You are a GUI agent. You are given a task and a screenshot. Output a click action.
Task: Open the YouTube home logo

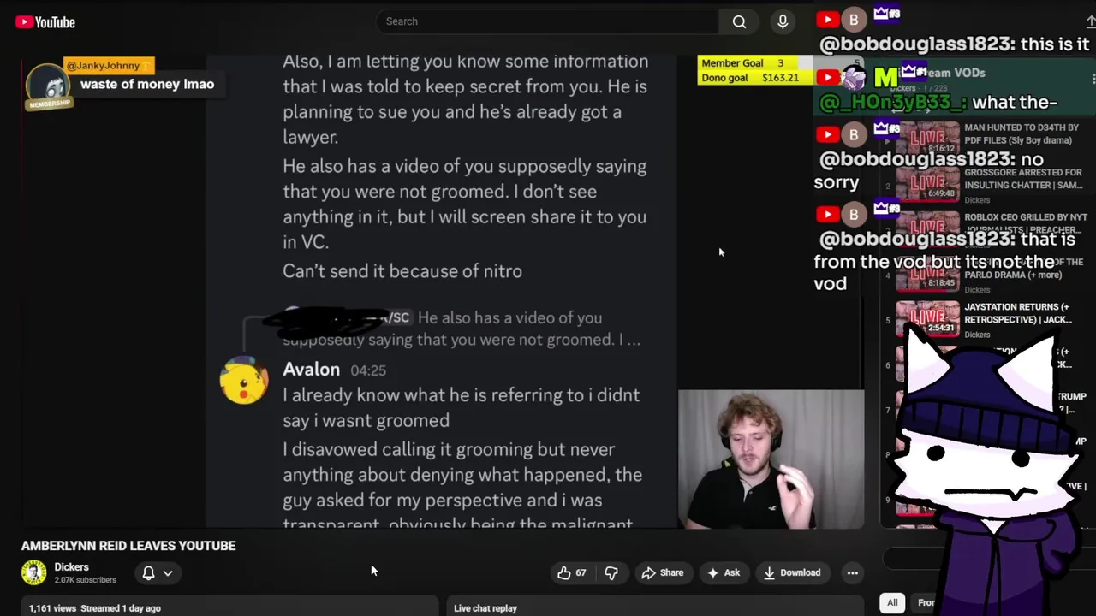click(45, 22)
